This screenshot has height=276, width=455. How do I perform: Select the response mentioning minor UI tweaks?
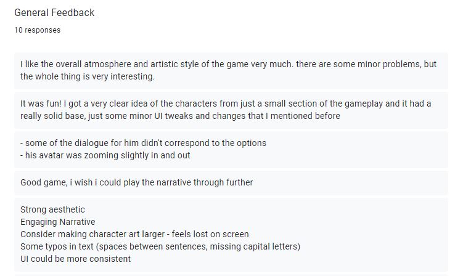pos(231,110)
